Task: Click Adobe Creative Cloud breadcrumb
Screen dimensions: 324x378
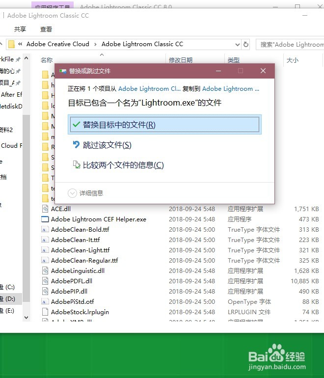Action: click(x=58, y=44)
